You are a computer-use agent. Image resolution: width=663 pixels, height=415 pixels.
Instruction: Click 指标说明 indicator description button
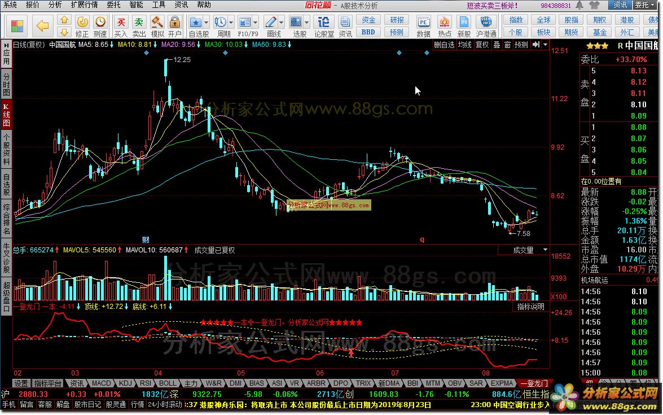click(530, 307)
